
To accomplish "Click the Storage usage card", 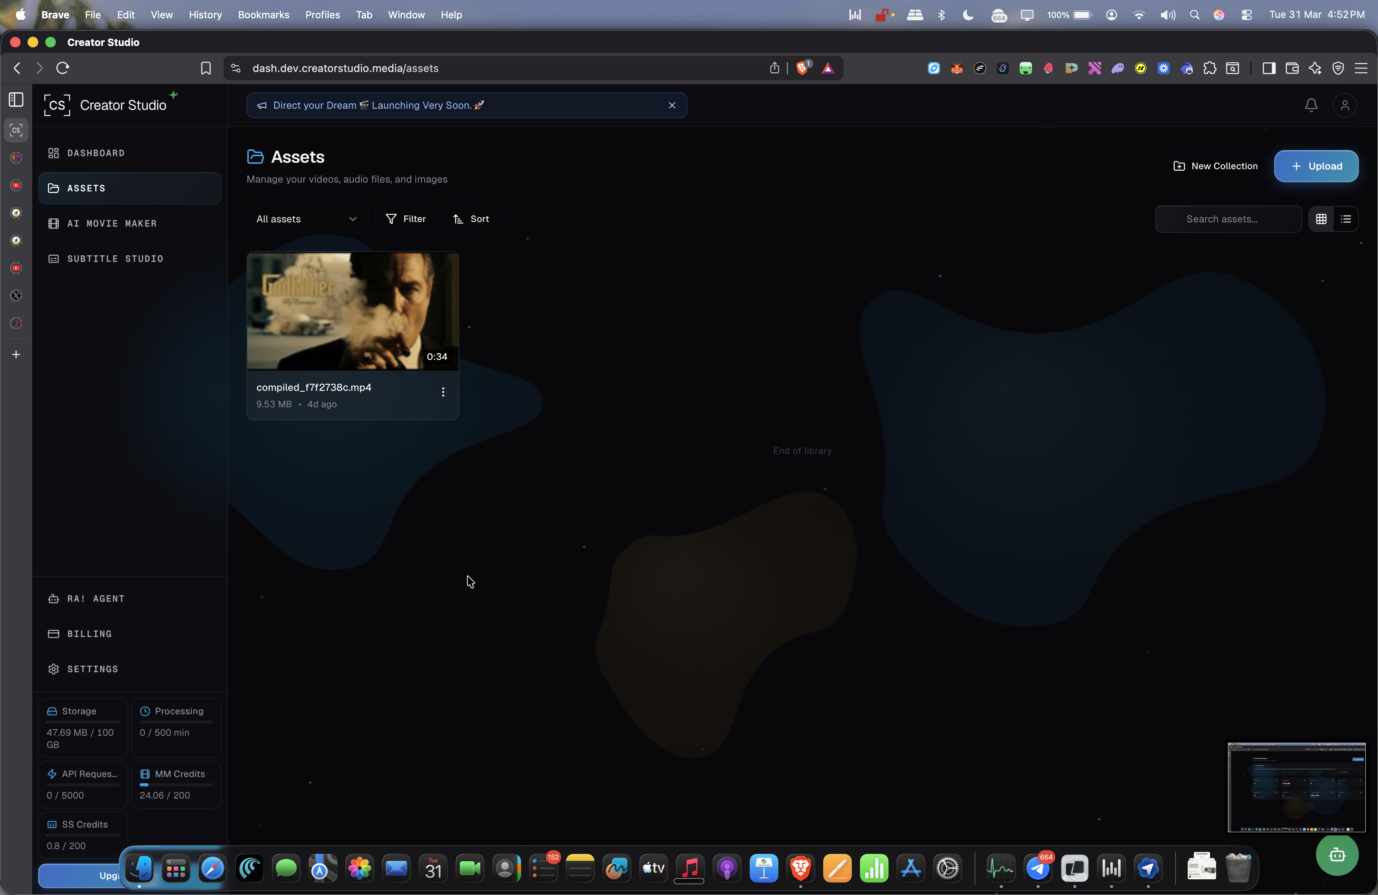I will [x=83, y=728].
